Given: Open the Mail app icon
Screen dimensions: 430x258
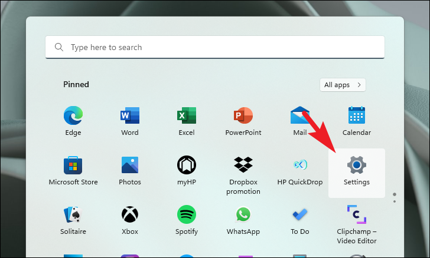Looking at the screenshot, I should tap(299, 115).
